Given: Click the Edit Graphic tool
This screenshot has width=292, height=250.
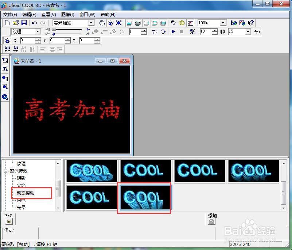Looking at the screenshot, I should (x=5, y=87).
